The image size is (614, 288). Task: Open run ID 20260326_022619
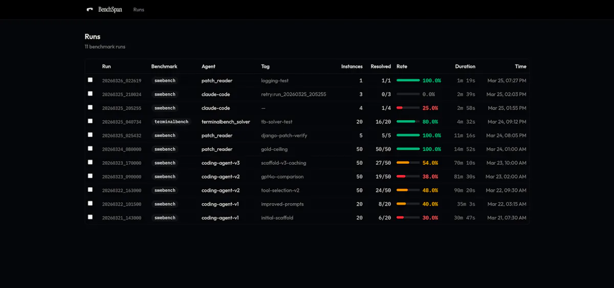click(x=122, y=81)
